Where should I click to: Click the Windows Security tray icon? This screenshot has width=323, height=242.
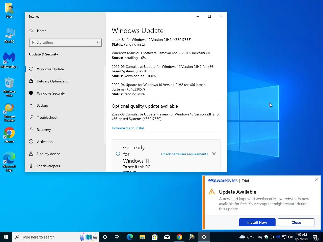coord(266,237)
